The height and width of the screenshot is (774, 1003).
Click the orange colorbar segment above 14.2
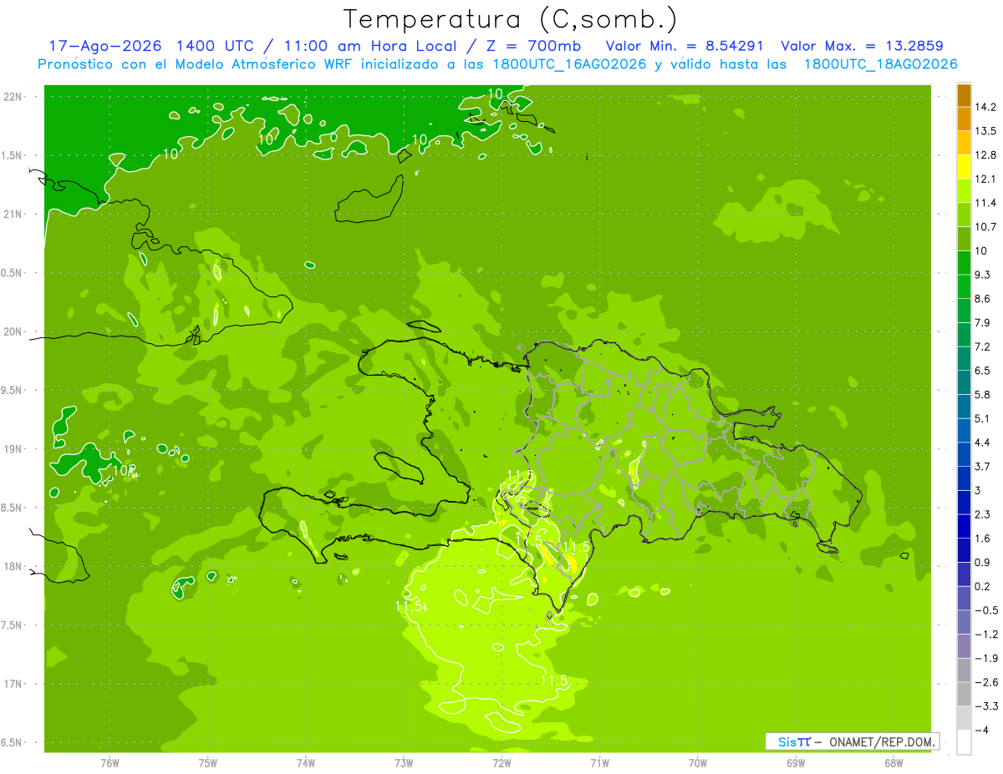pos(964,96)
